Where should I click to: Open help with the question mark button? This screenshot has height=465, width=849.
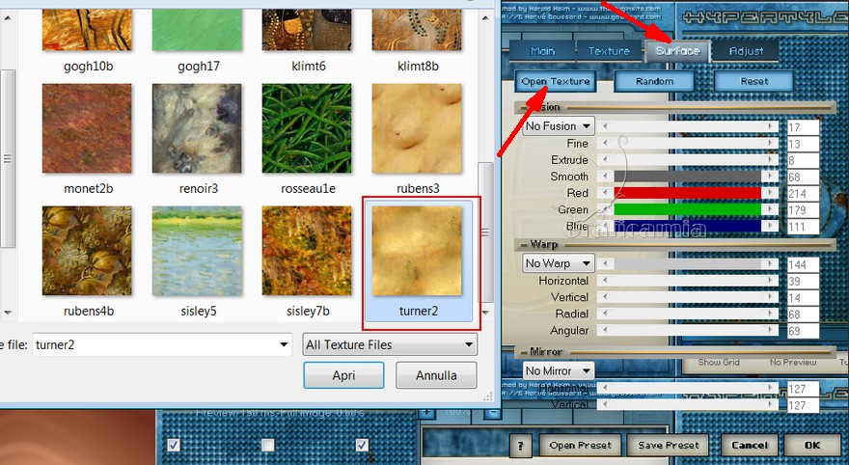[520, 446]
